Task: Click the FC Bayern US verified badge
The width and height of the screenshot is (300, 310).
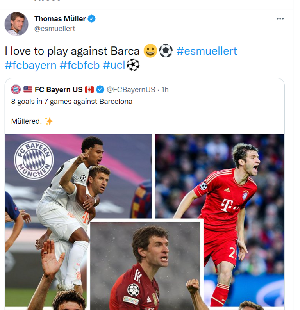Action: (100, 89)
